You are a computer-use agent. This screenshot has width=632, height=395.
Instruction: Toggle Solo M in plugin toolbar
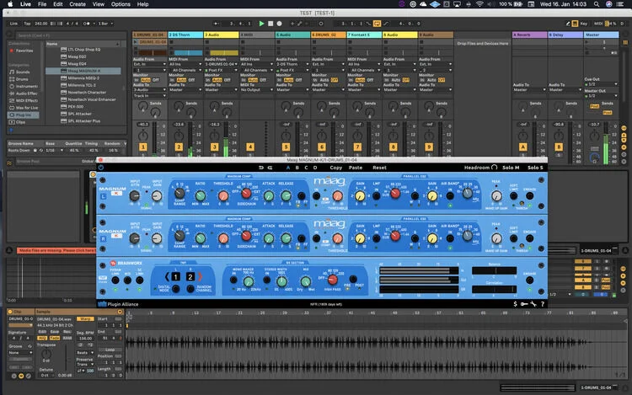[x=511, y=168]
